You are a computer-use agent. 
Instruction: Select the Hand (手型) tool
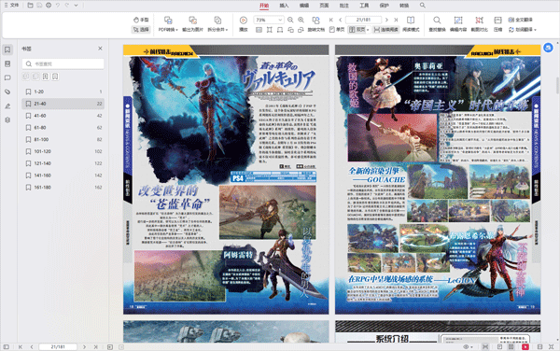pos(141,20)
